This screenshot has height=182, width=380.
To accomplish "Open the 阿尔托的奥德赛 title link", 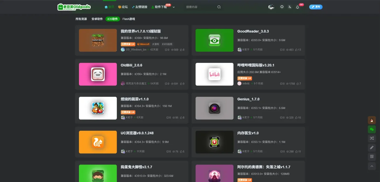I will point(264,167).
